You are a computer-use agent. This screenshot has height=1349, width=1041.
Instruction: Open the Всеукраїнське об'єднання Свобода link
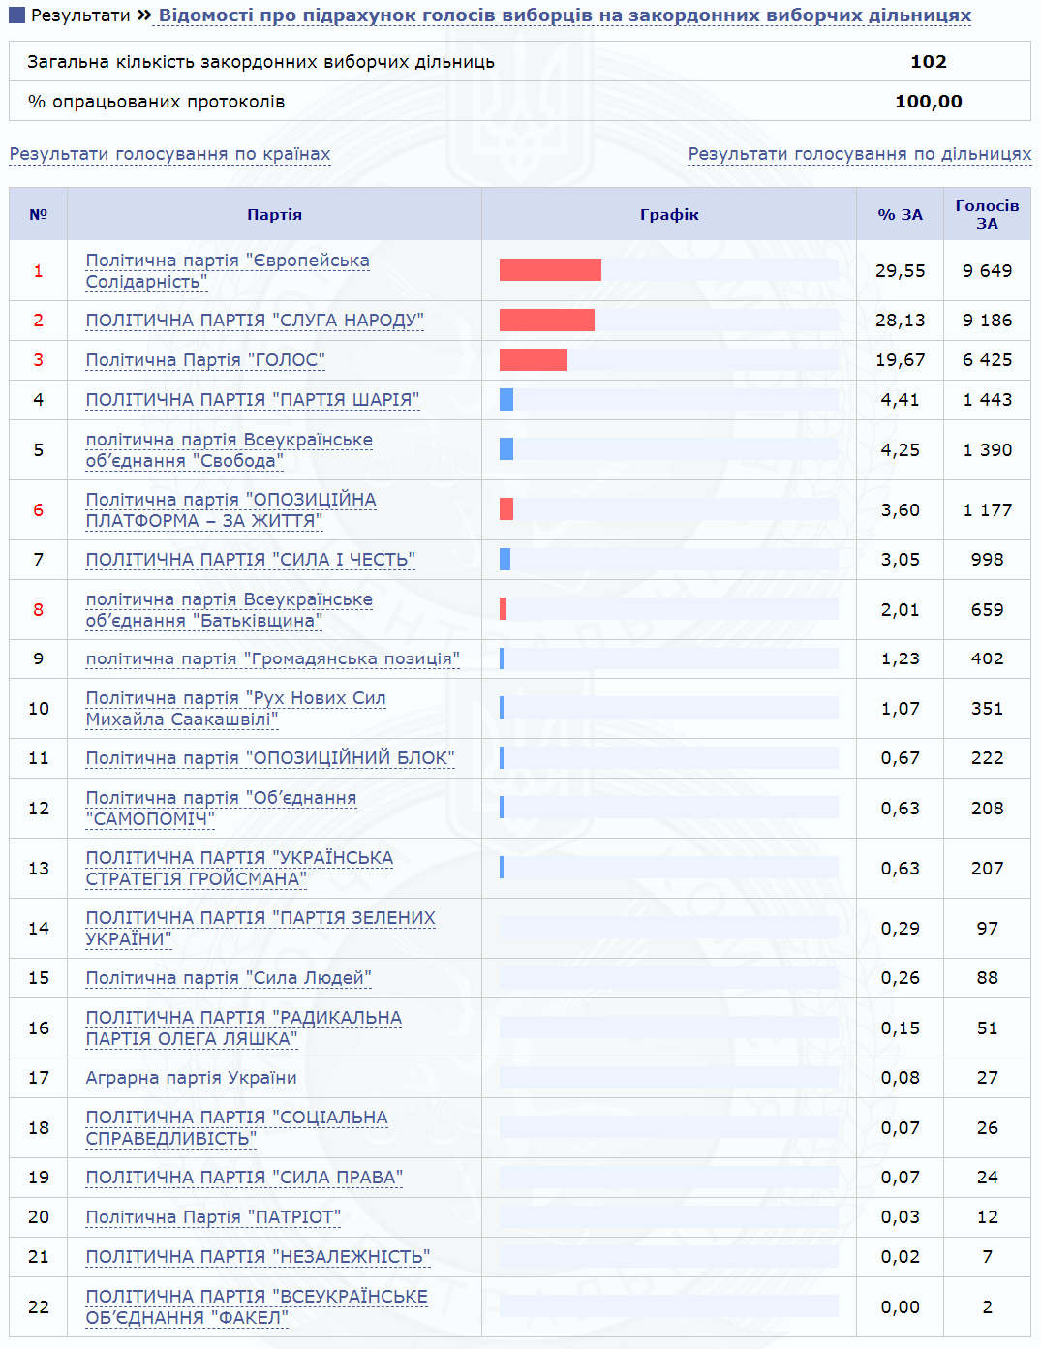click(229, 450)
